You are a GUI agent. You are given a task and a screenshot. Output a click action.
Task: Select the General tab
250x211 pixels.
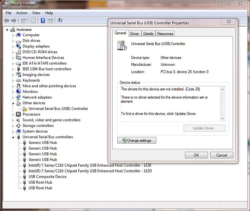pos(120,33)
